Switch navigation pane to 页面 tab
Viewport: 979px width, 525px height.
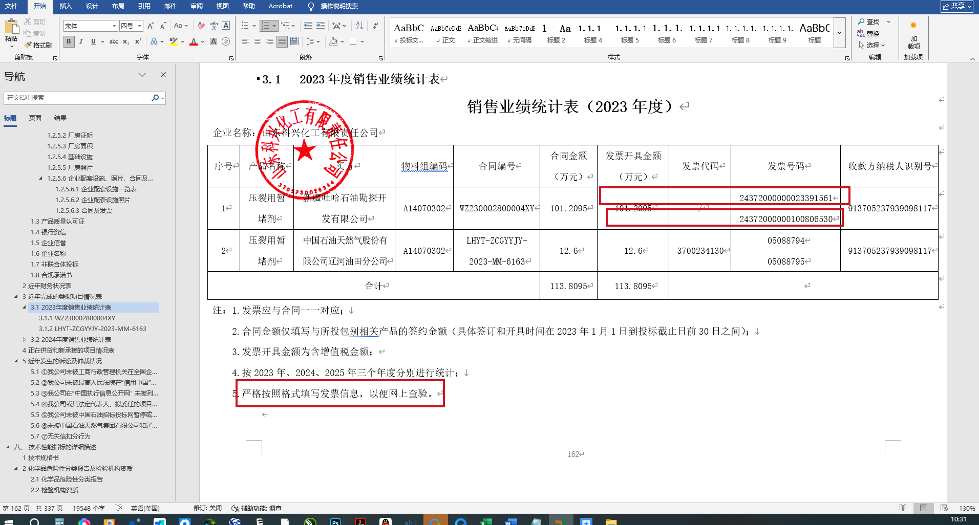click(x=35, y=118)
